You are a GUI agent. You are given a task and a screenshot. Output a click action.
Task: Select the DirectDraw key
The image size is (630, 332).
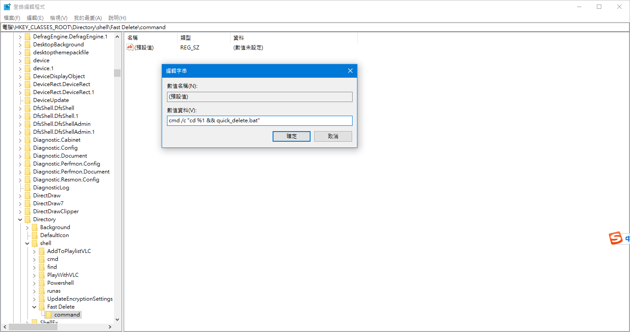click(x=47, y=196)
